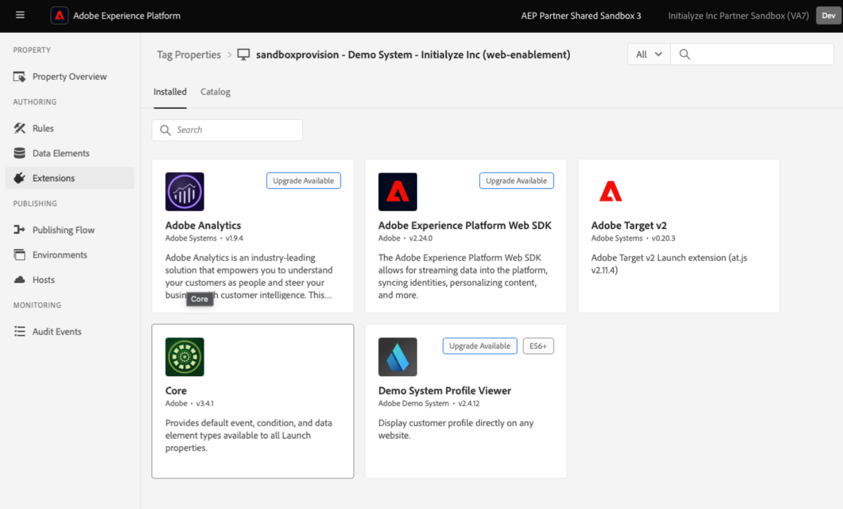Click the Adobe Experience Platform Web SDK title
This screenshot has height=509, width=843.
pos(465,225)
